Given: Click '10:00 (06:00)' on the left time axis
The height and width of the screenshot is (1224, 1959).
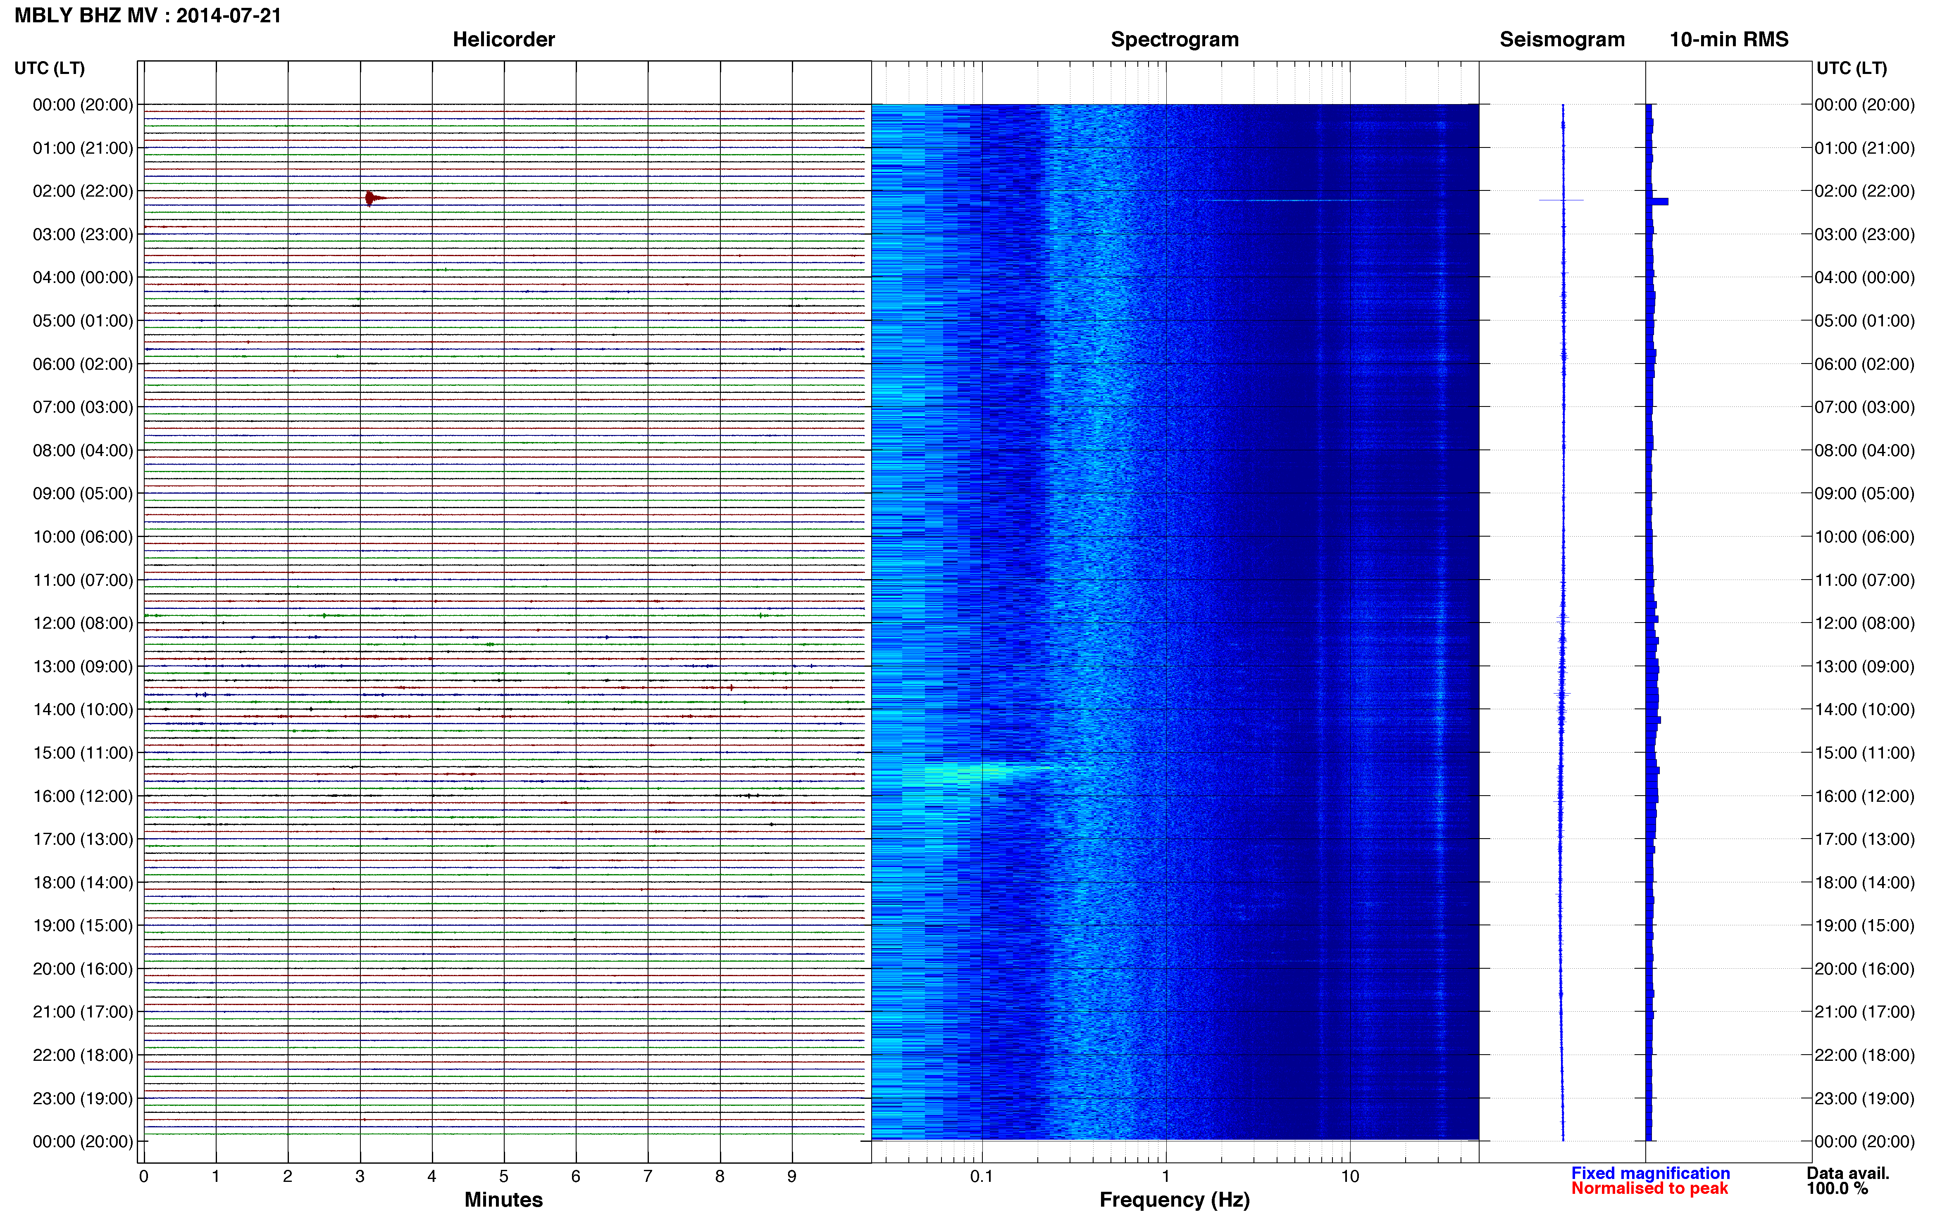Looking at the screenshot, I should 83,537.
